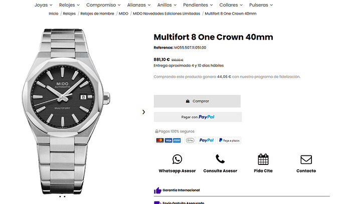
Task: Expand the Joyas dropdown menu
Action: click(x=44, y=5)
